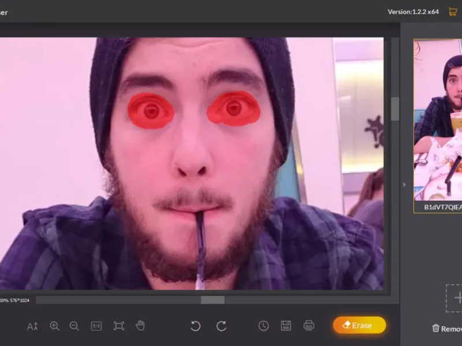This screenshot has width=462, height=346.
Task: Zoom in with the magnifier plus icon
Action: pyautogui.click(x=54, y=326)
